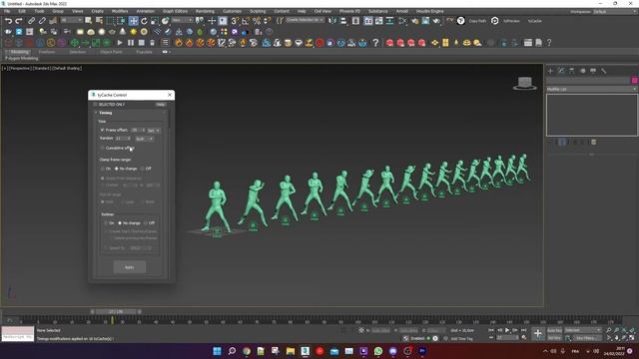639x359 pixels.
Task: Open the Phoenix FD menu
Action: [x=349, y=11]
